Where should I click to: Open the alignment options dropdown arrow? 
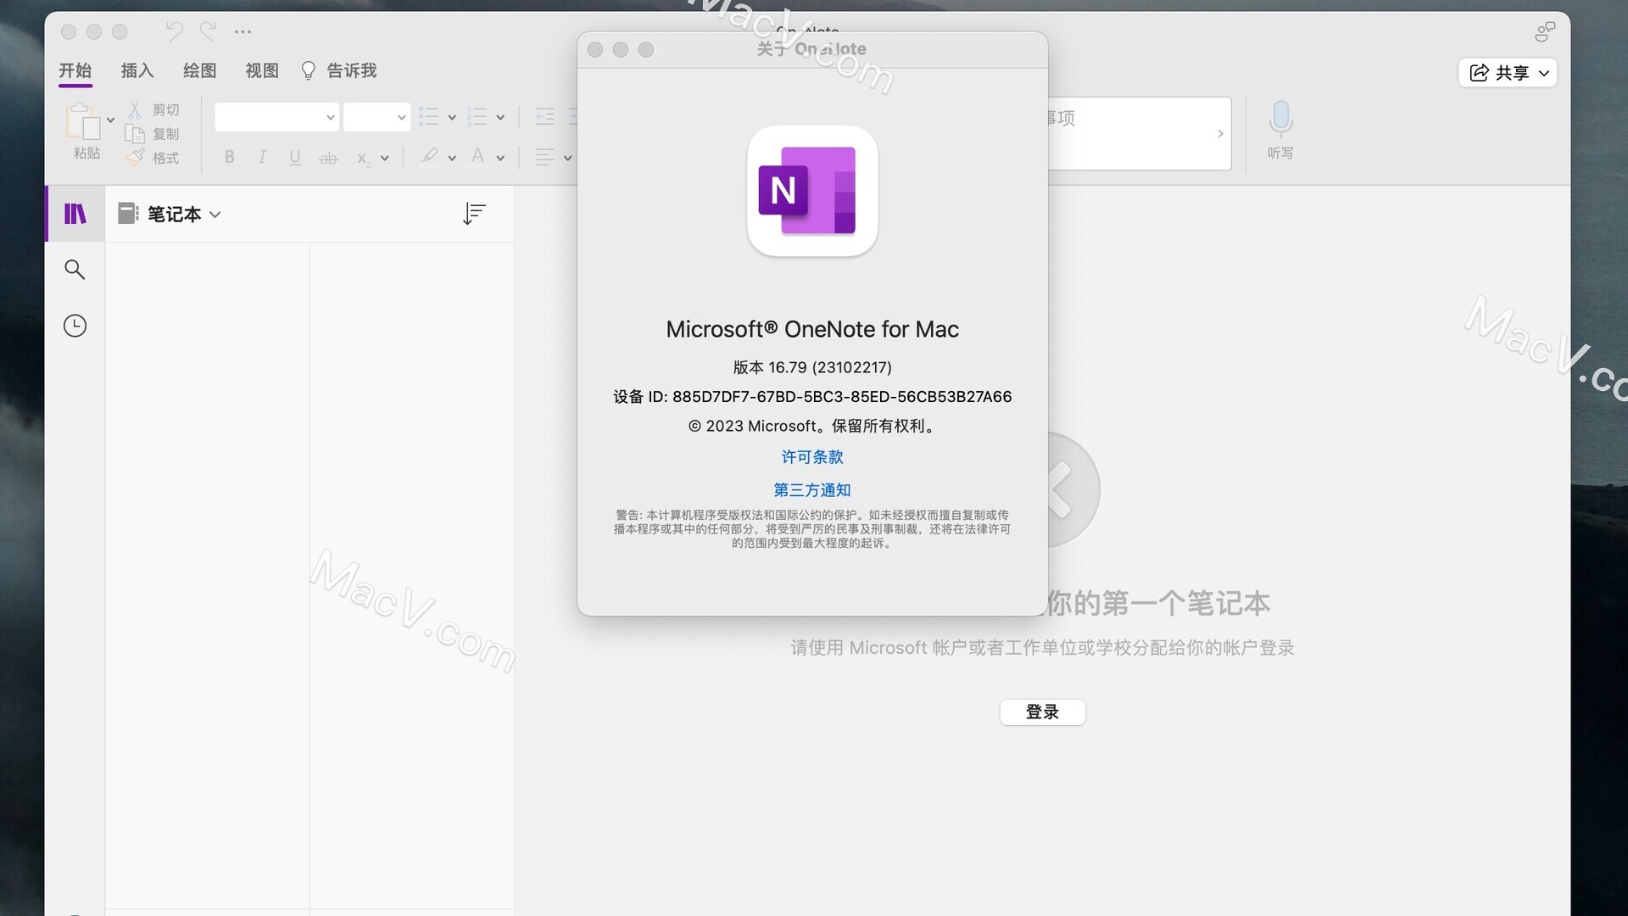[567, 158]
